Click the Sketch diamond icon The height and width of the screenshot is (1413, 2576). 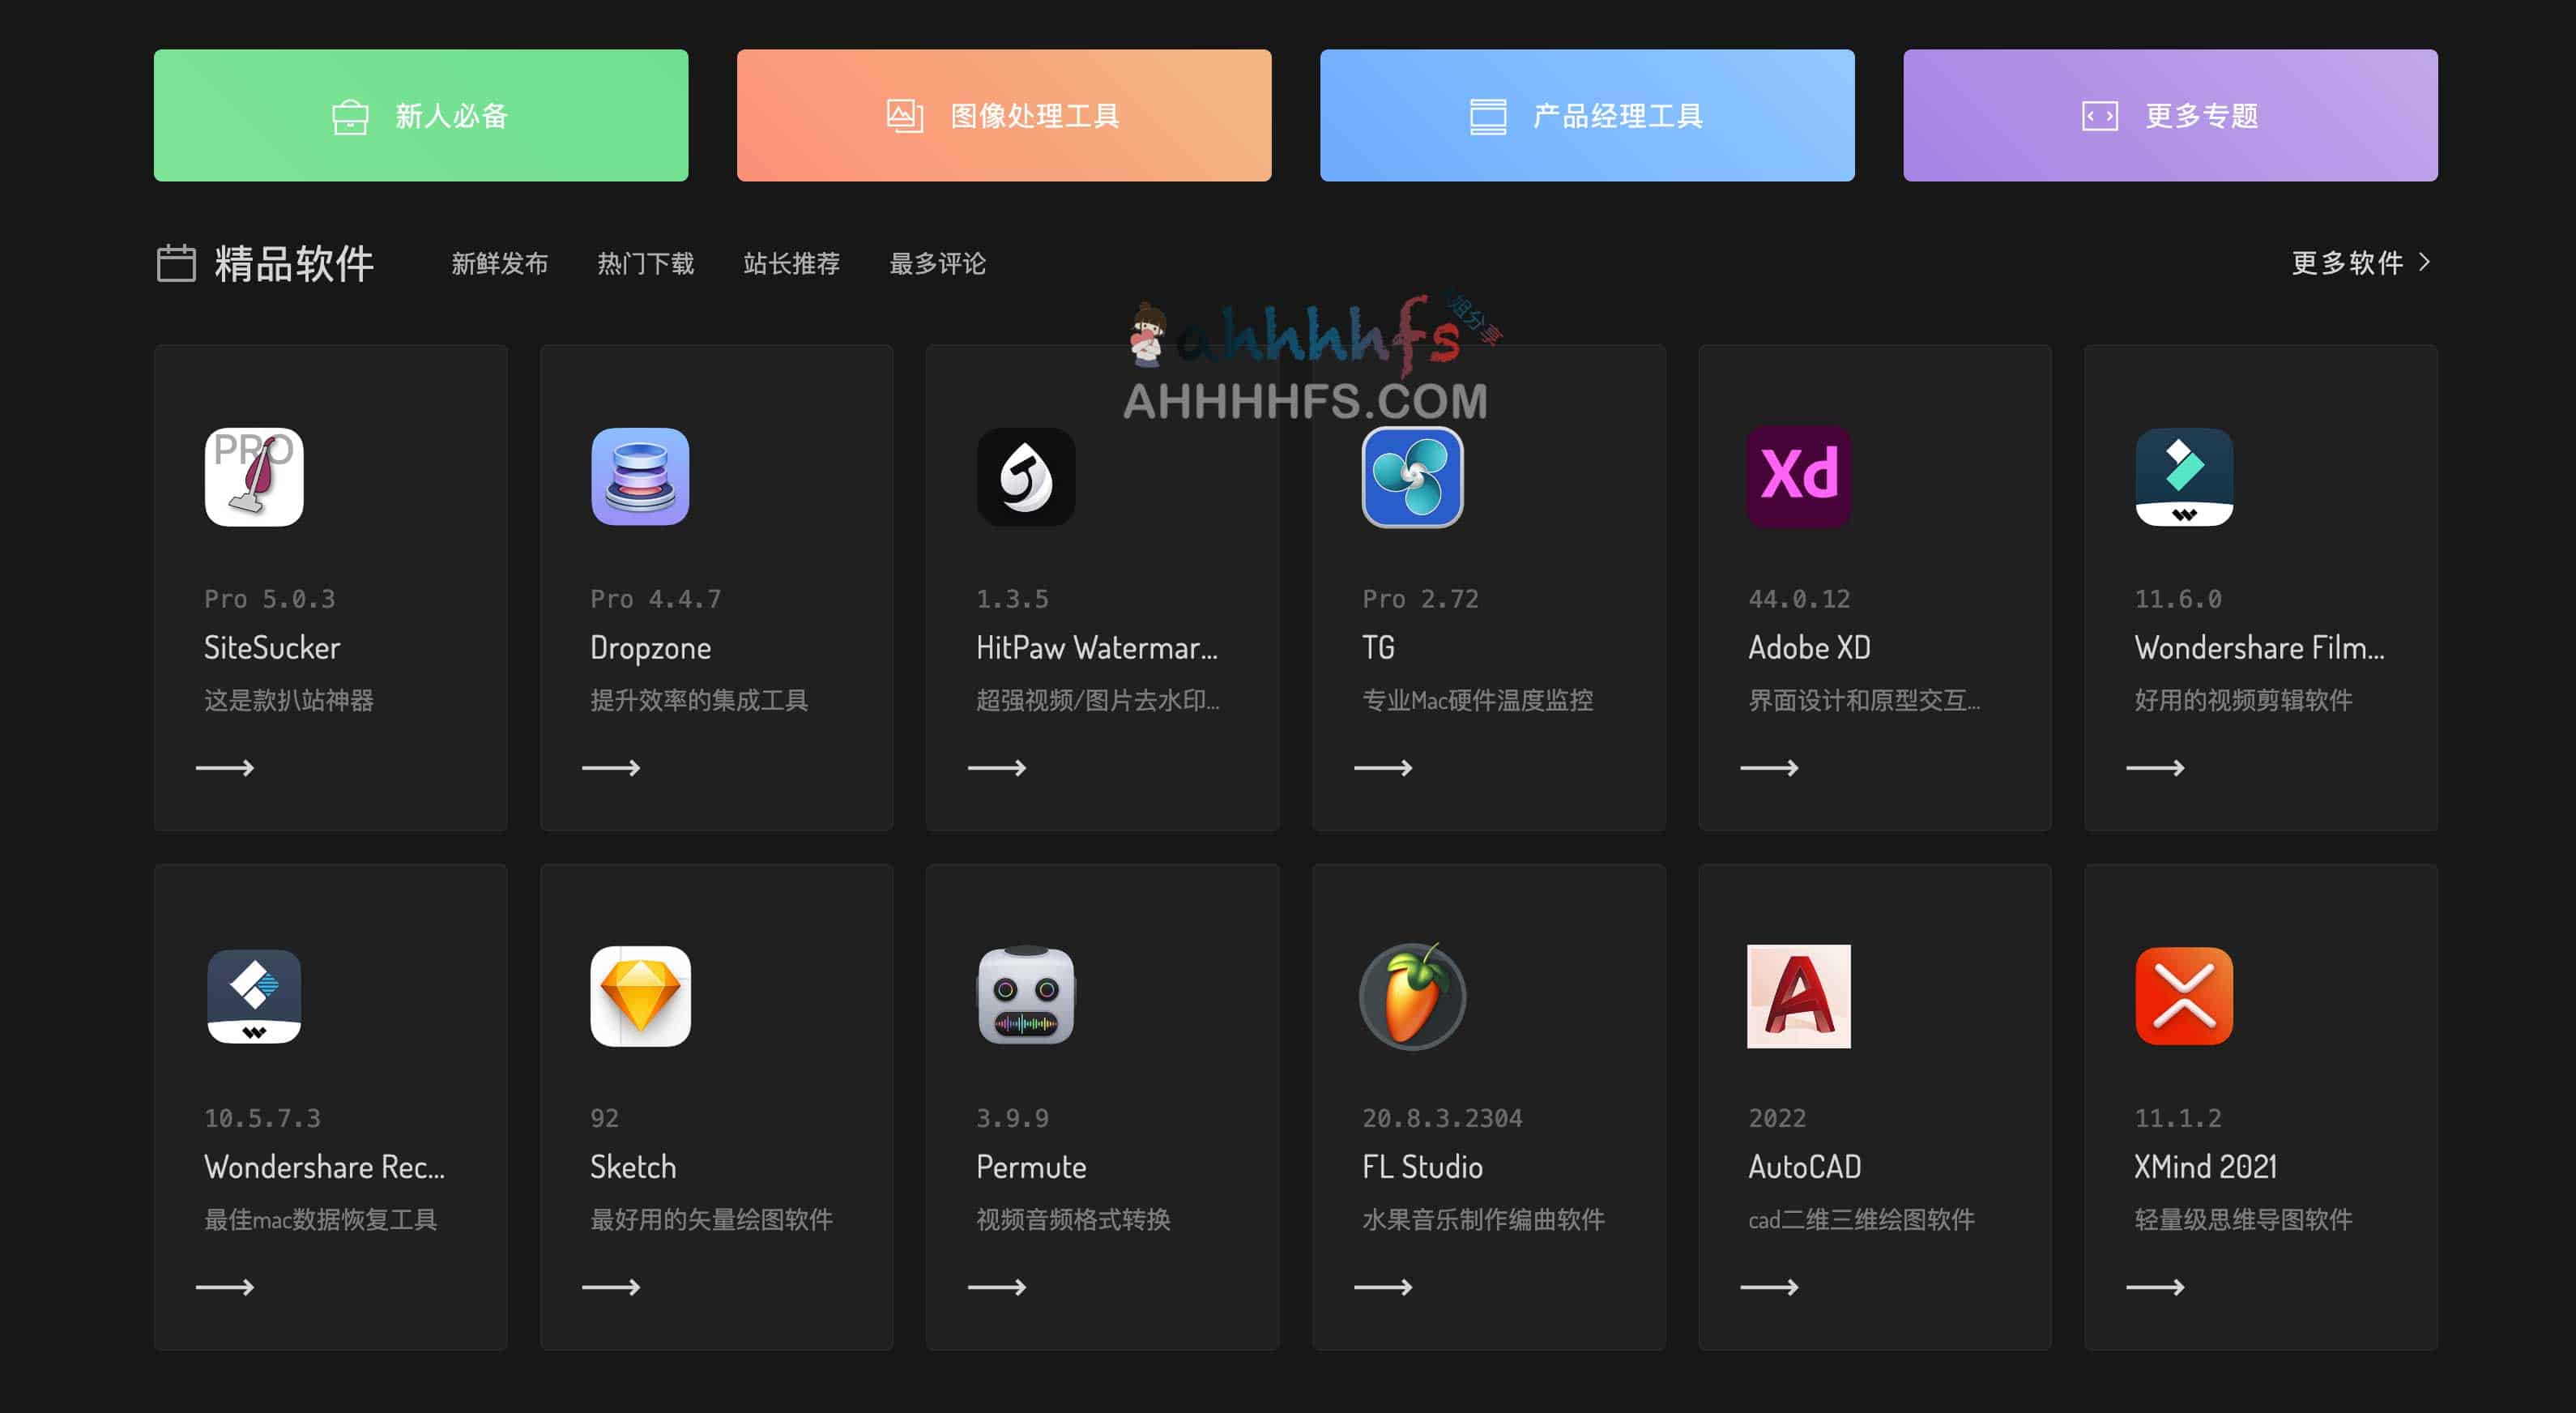click(x=640, y=996)
